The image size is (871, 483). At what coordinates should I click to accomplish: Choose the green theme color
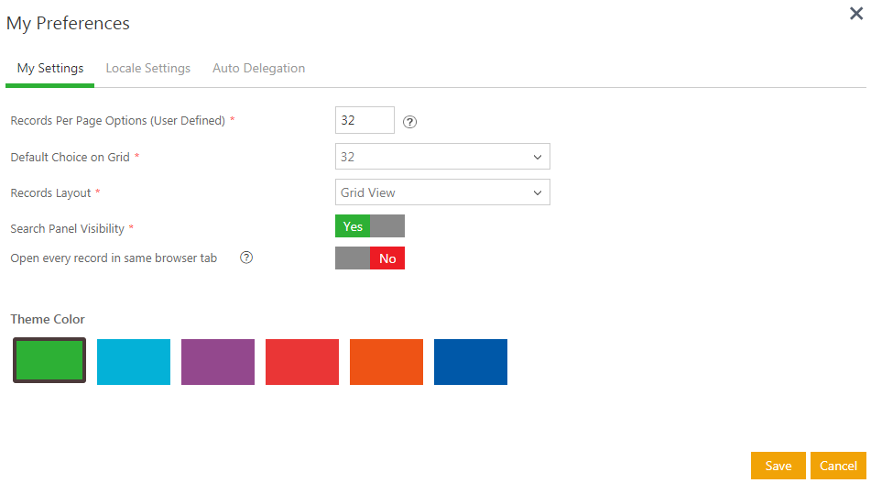pos(49,361)
